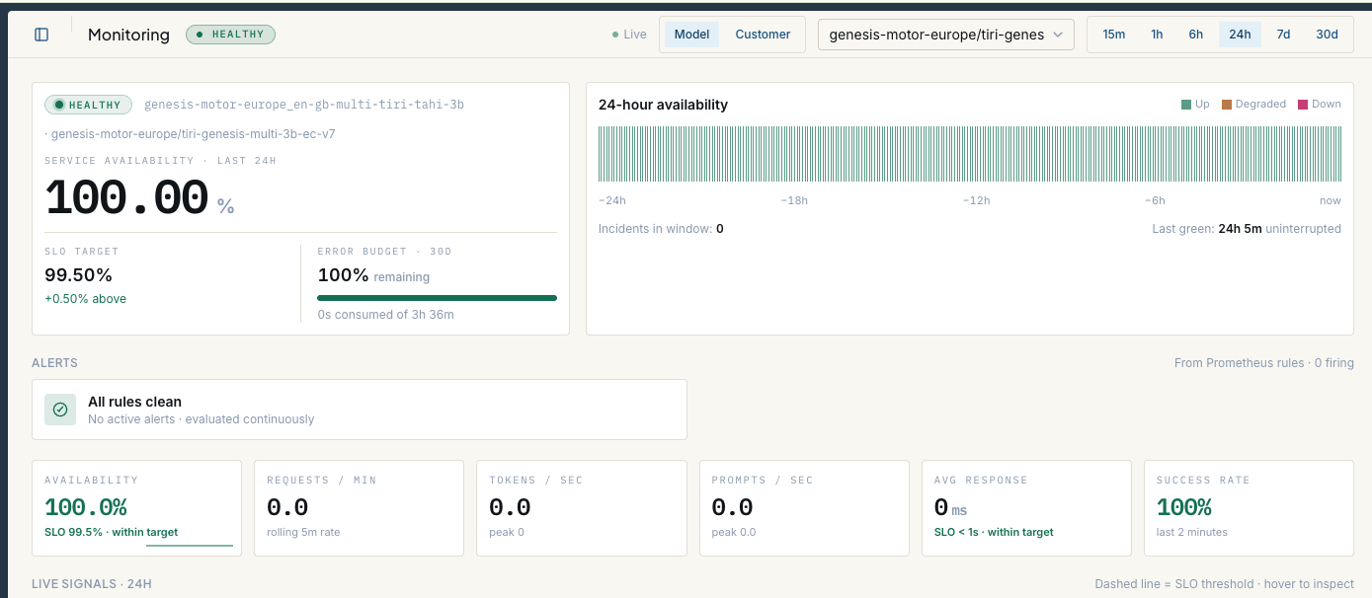Click the ALERTS section heading
1372x598 pixels.
[x=54, y=363]
